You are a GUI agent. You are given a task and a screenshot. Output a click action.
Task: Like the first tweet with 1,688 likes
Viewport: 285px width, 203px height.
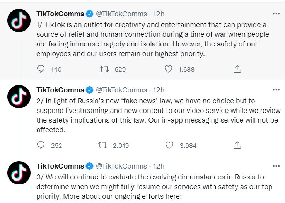click(x=168, y=69)
